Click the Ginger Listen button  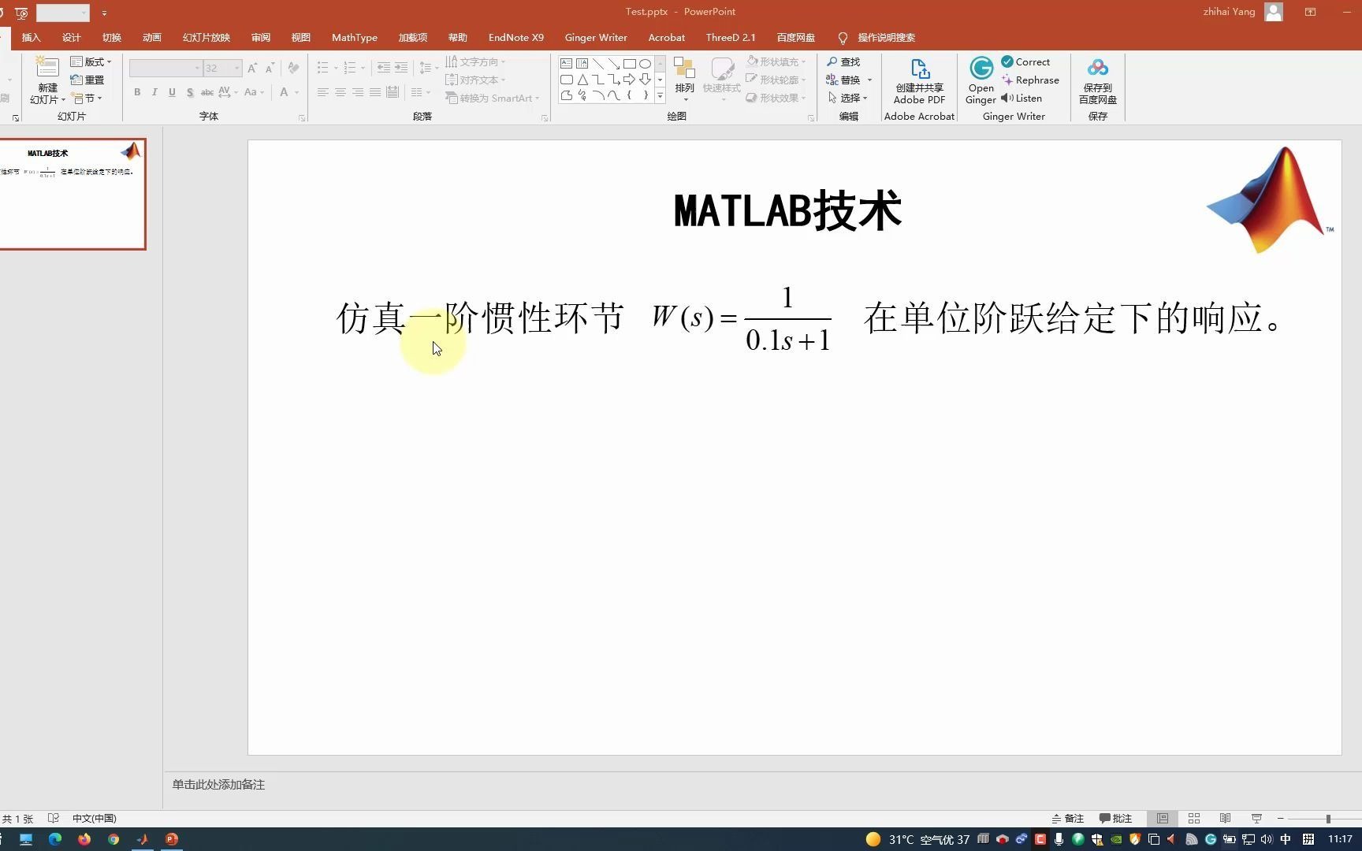tap(1021, 98)
